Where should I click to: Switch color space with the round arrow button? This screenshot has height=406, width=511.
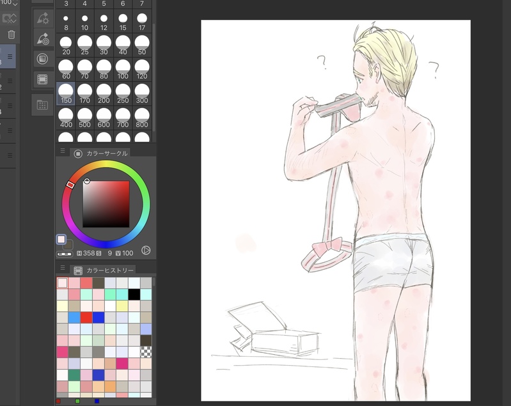[146, 250]
